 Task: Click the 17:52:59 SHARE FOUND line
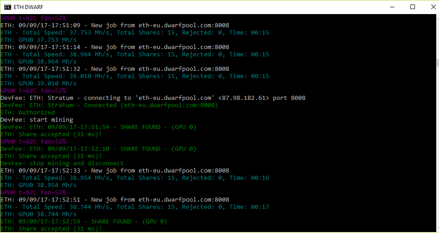pos(84,222)
